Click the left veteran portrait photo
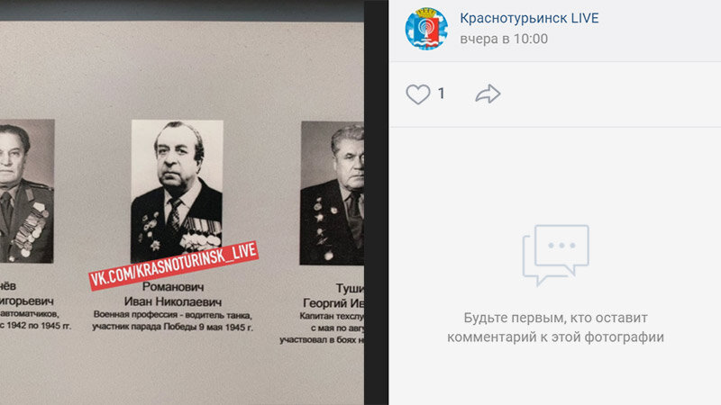This screenshot has height=405, width=721. click(x=27, y=191)
